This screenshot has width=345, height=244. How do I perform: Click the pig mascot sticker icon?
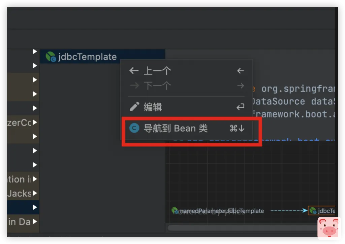329,228
